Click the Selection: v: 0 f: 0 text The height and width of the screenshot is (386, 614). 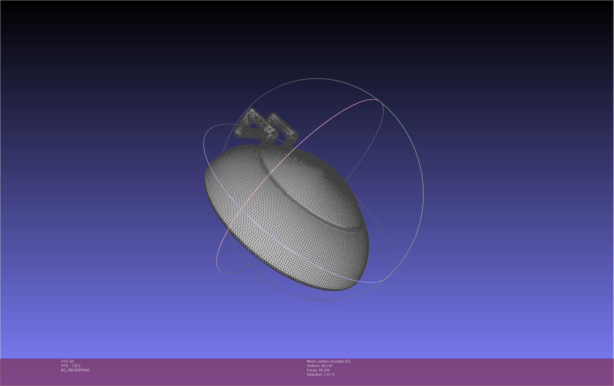(320, 375)
